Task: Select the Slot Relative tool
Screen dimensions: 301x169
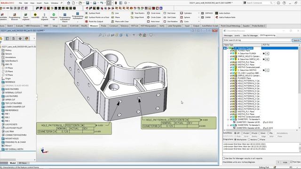Action: (170, 22)
